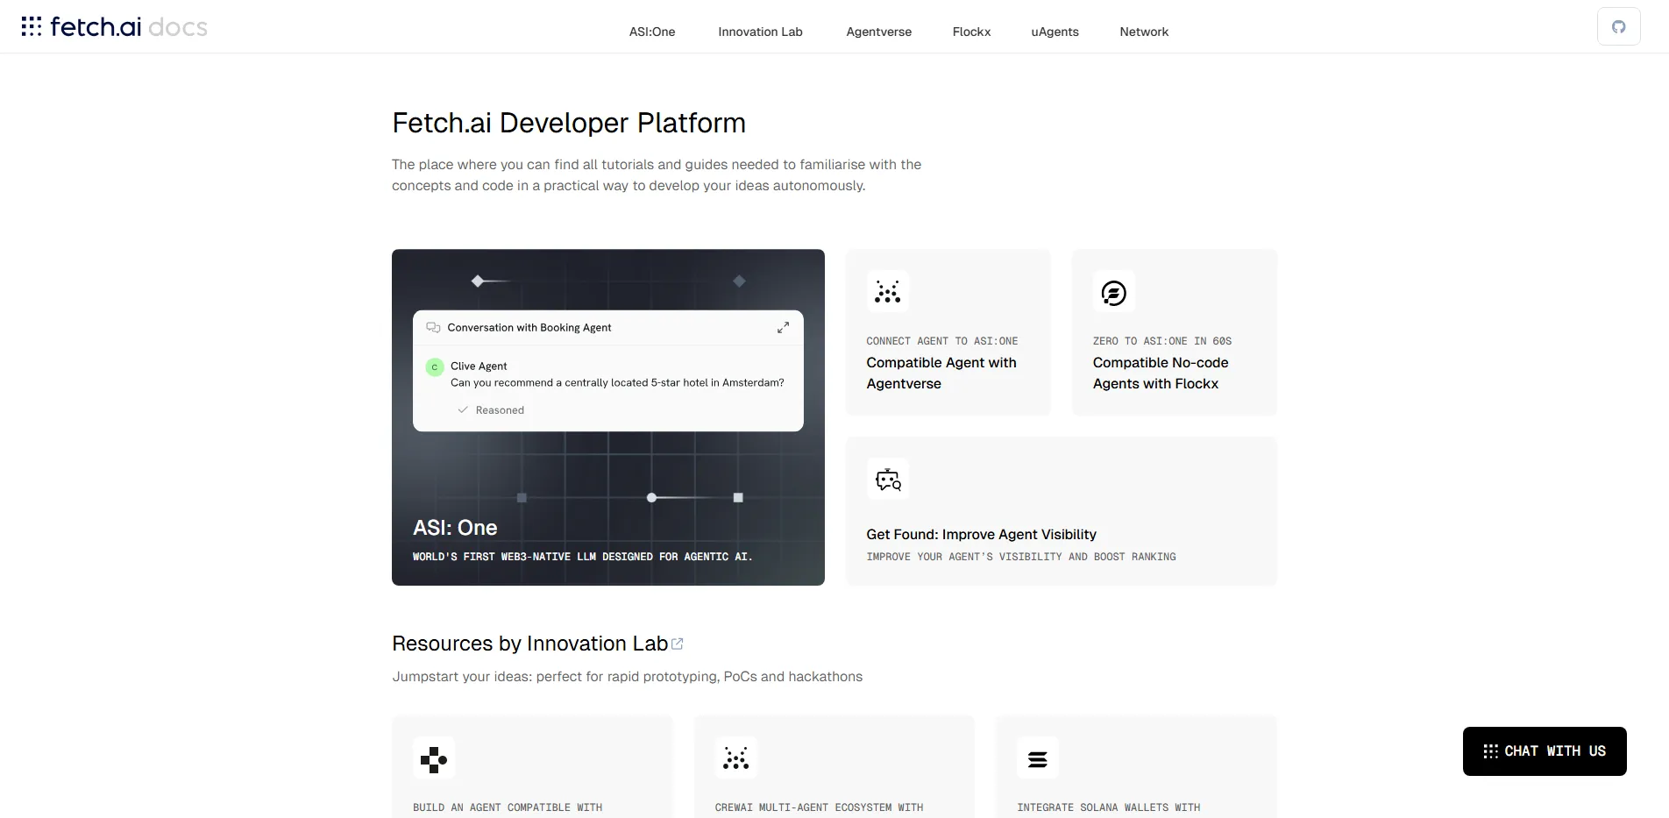Click Clive Agent's green avatar
The height and width of the screenshot is (818, 1669).
(435, 367)
